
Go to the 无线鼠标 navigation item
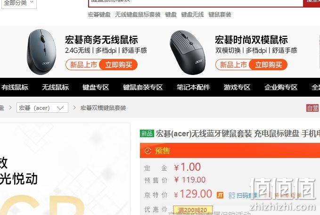click(x=55, y=87)
